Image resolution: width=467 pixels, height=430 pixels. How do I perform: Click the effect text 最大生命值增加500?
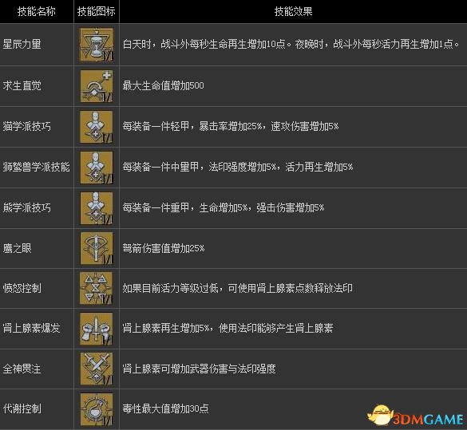click(x=163, y=85)
